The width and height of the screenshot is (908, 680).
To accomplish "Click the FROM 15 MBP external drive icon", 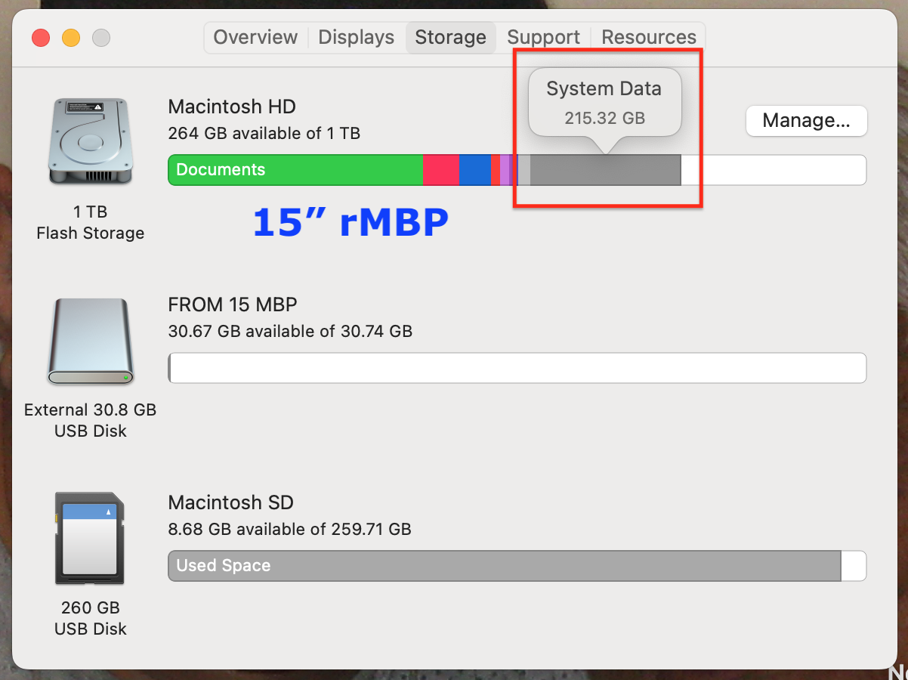I will point(90,341).
